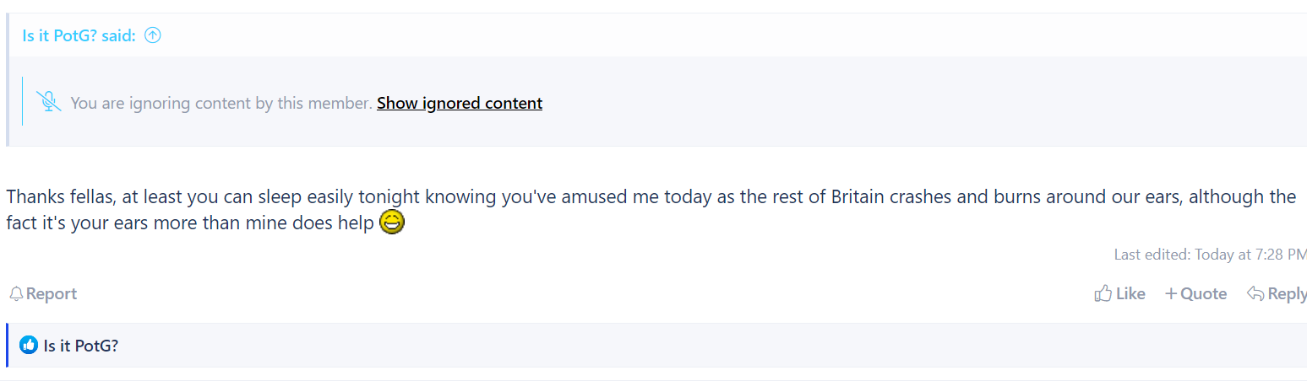Click the laughing smiley emoji
Image resolution: width=1307 pixels, height=381 pixels.
[x=392, y=223]
